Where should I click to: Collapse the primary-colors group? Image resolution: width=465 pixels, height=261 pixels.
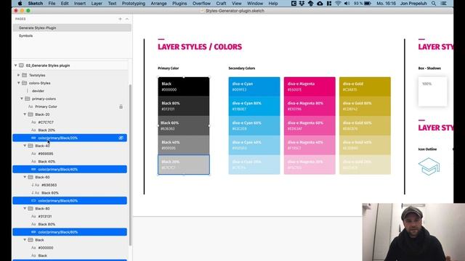point(22,99)
